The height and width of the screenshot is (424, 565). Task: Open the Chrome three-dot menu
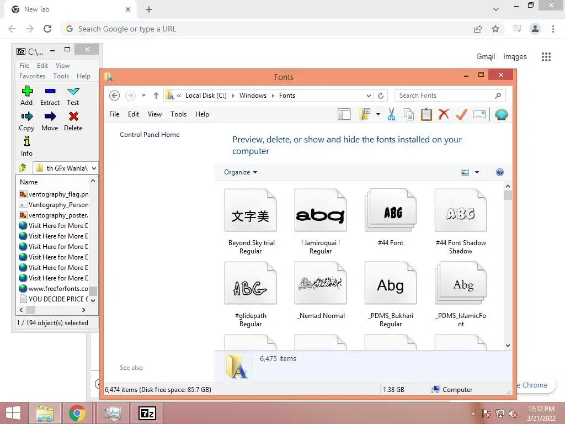[x=553, y=29]
